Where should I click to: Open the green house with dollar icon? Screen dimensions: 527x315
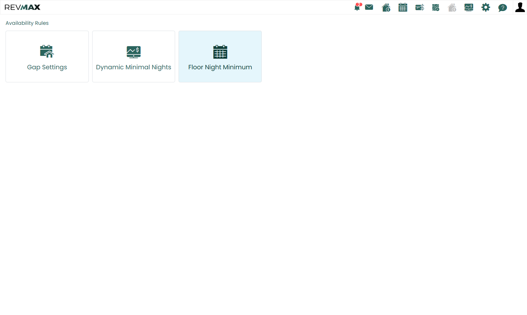(x=386, y=7)
